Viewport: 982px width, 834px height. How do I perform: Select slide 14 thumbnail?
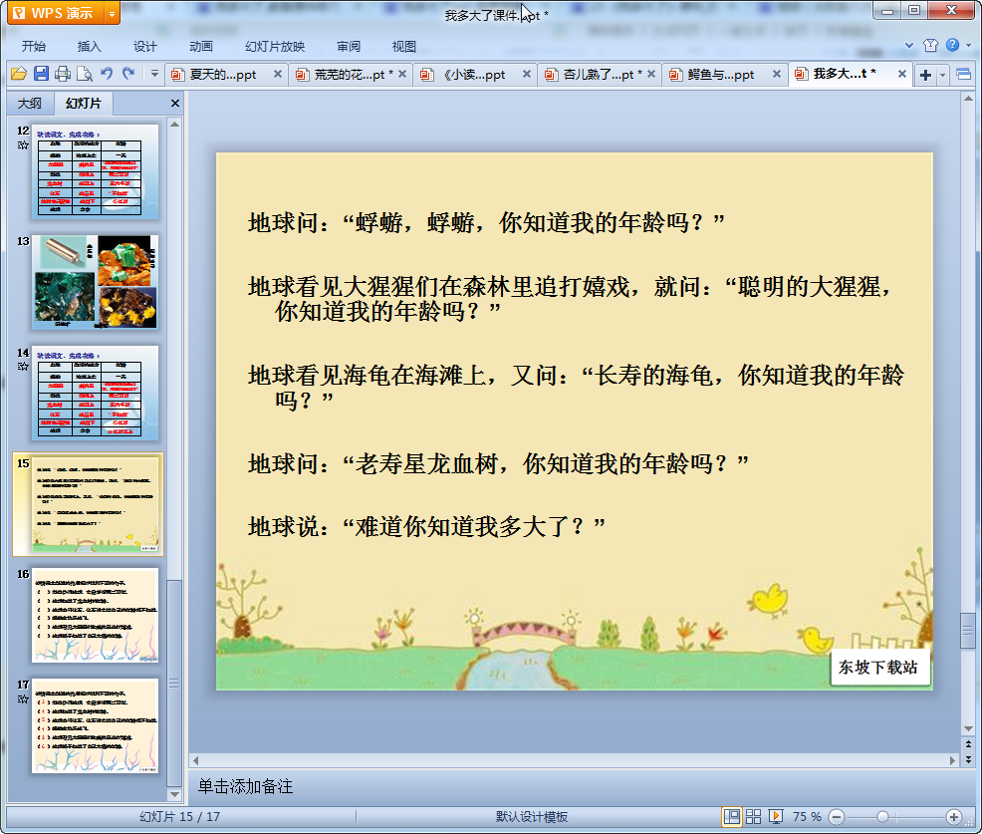click(x=96, y=393)
